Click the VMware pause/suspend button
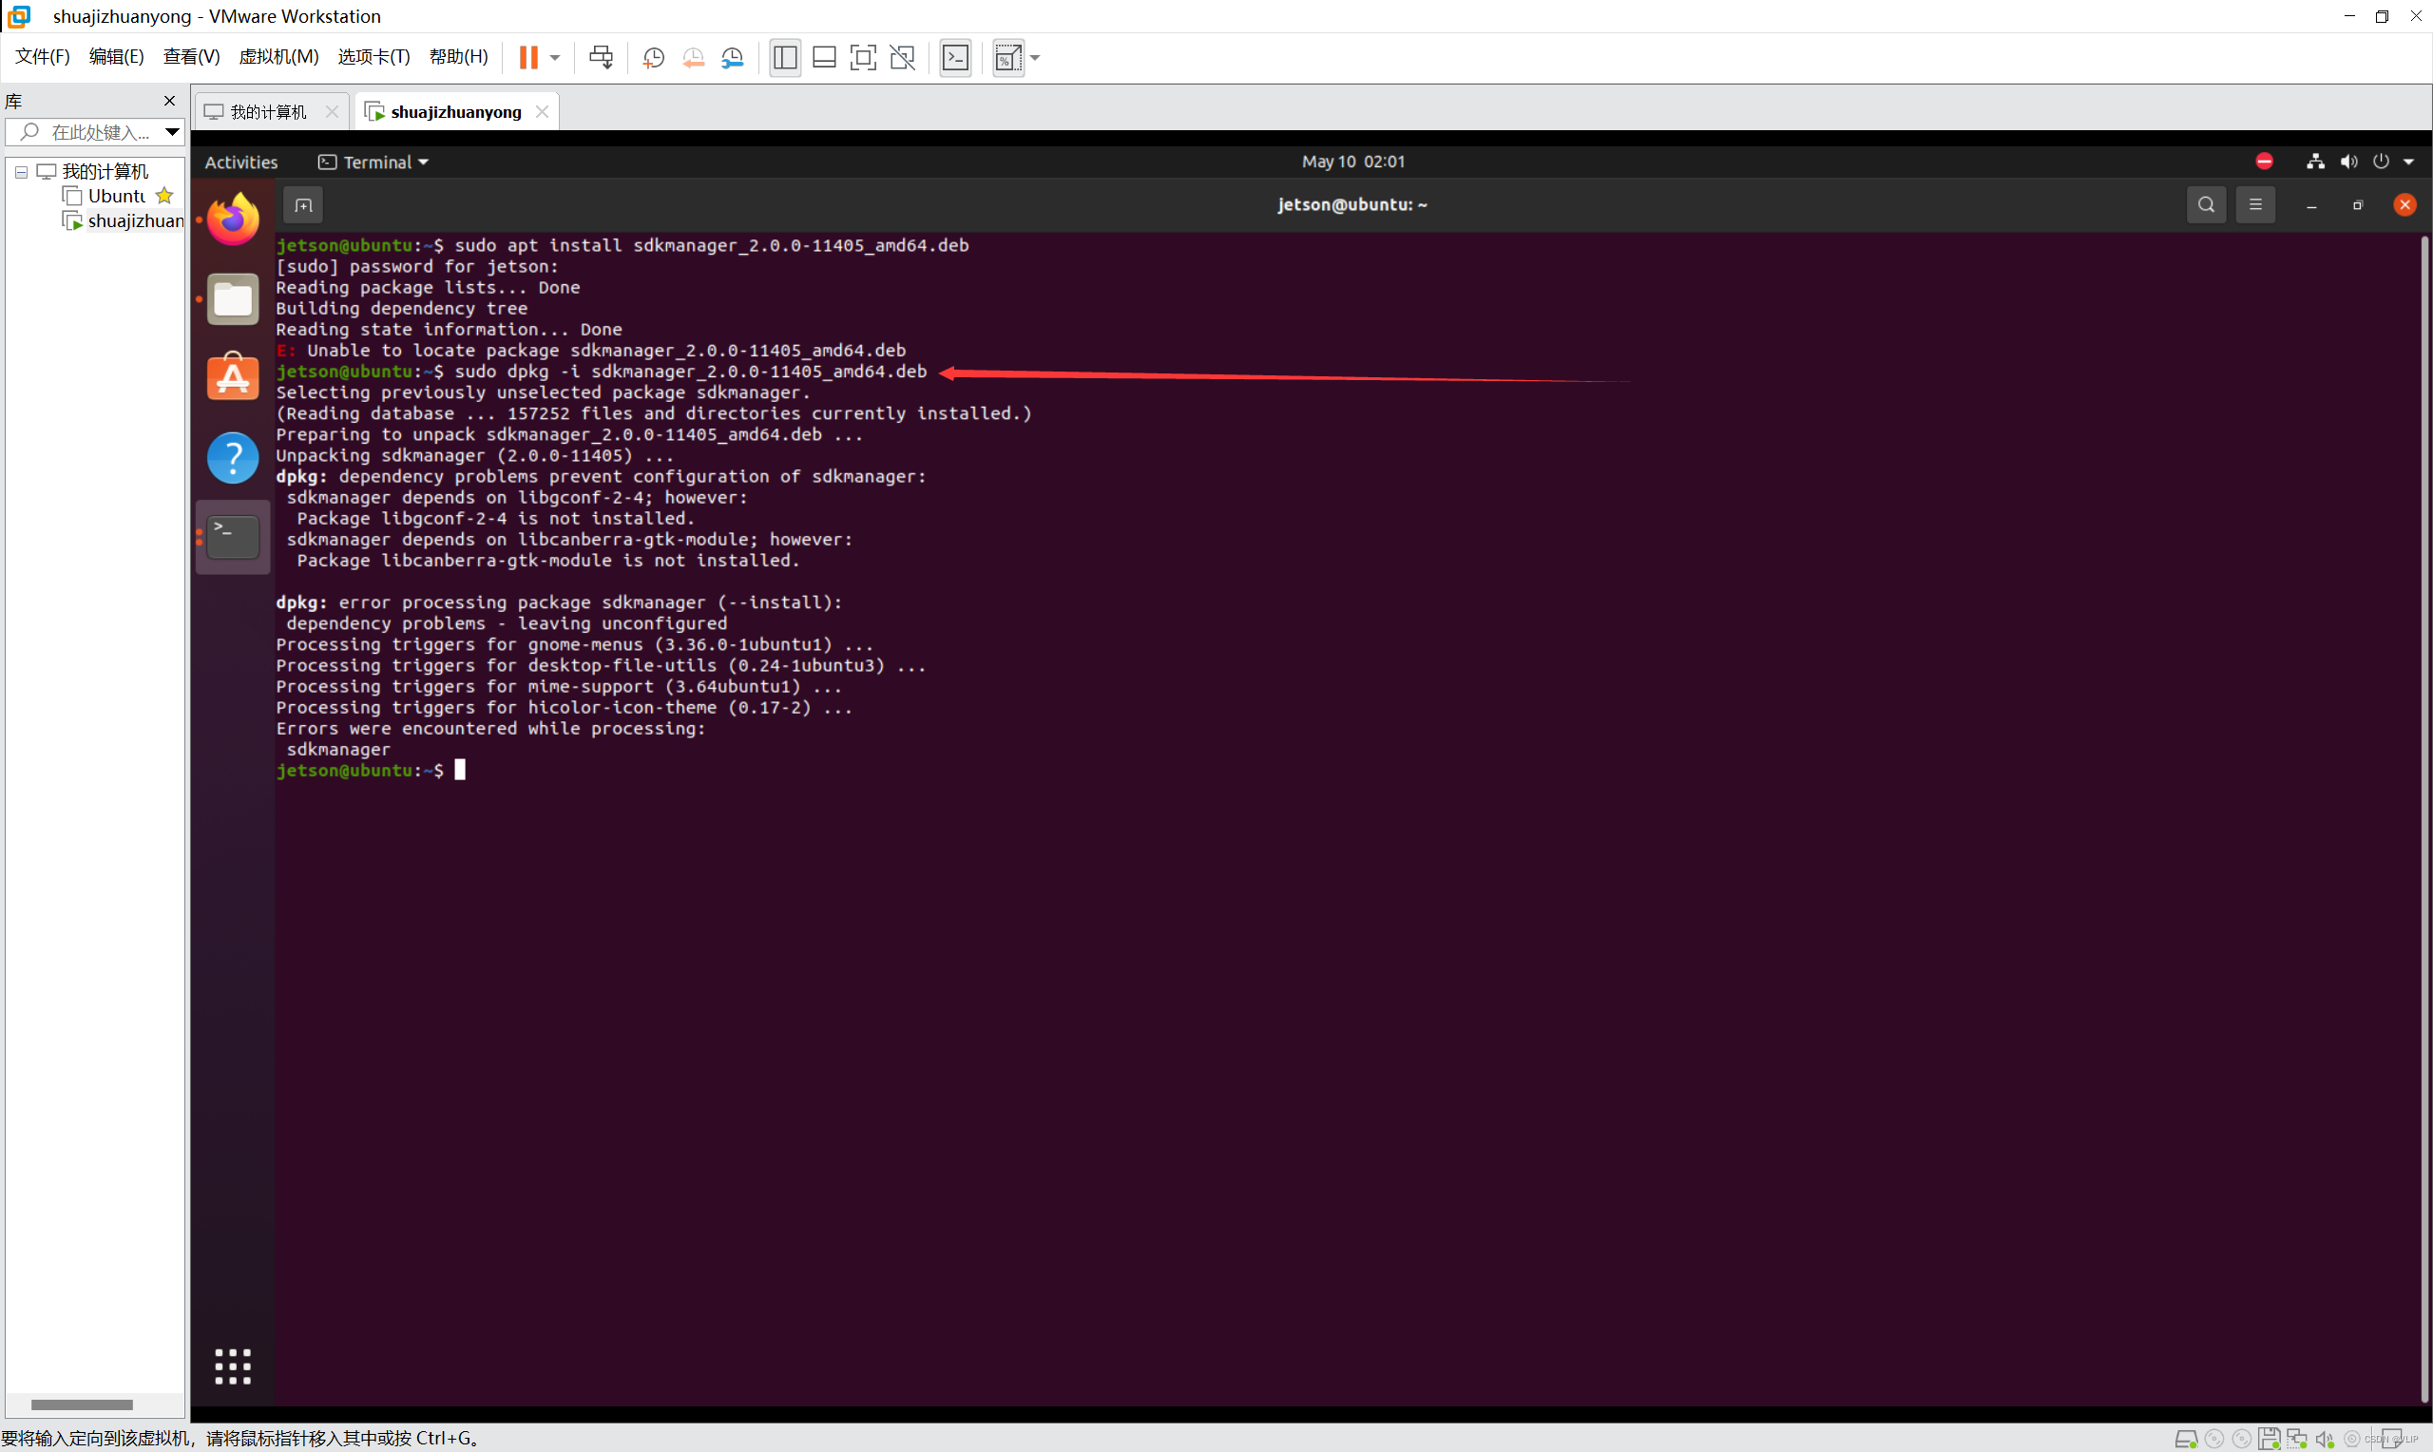 [x=528, y=57]
